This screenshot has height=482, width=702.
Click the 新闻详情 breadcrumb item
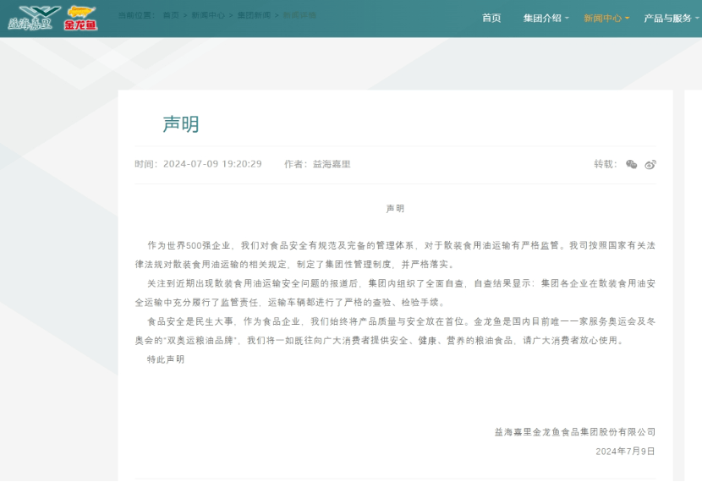click(x=299, y=15)
